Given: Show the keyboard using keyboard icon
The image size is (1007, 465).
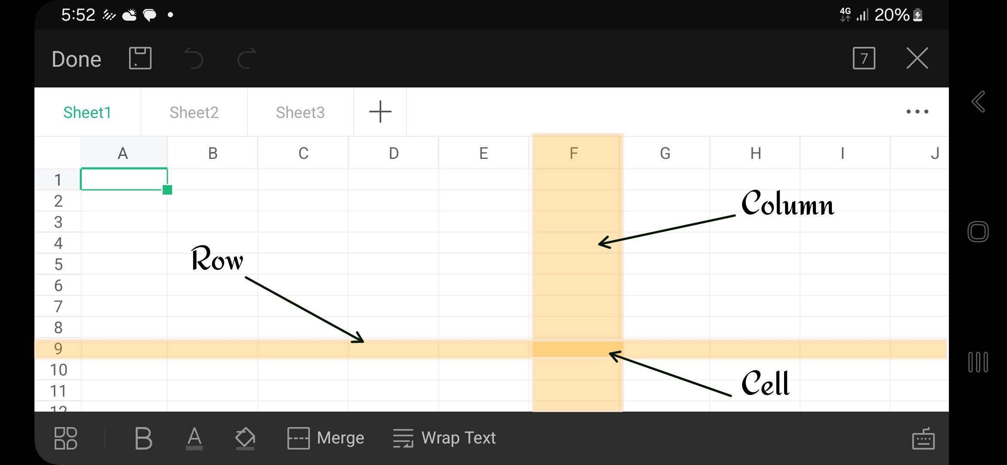Looking at the screenshot, I should (x=923, y=439).
